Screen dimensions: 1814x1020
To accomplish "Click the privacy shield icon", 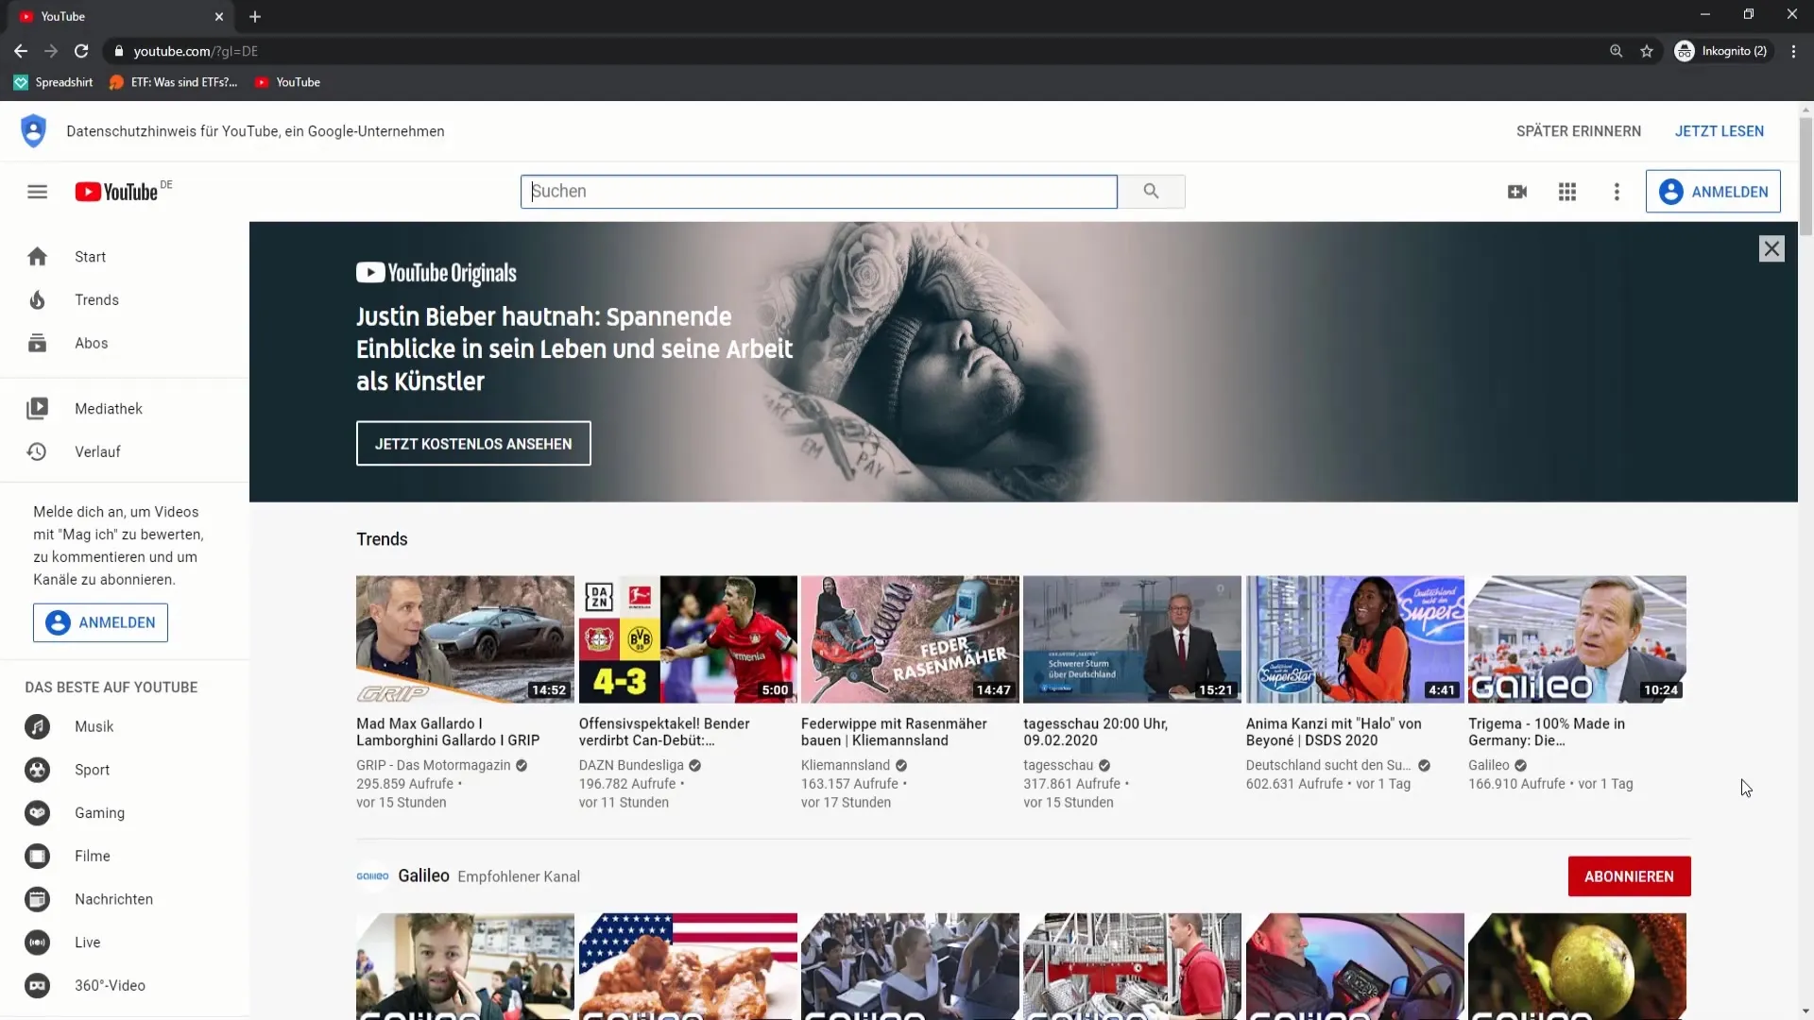I will [x=33, y=131].
